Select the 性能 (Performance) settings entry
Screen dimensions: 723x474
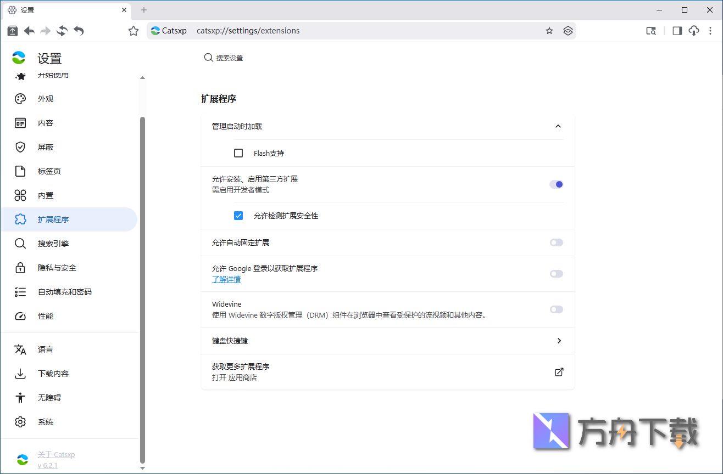click(x=46, y=316)
